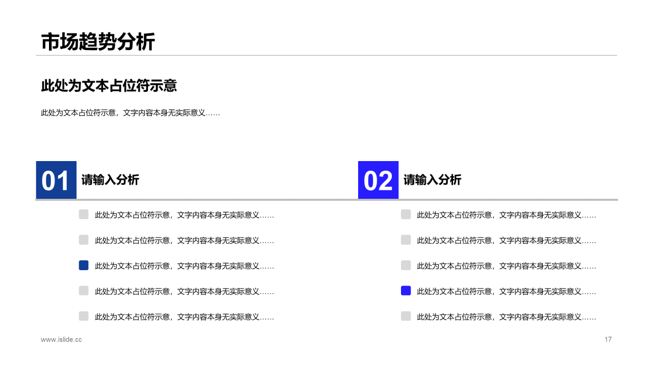Screen dimensions: 653x367
Task: Click the small description text under the subtitle
Action: click(130, 113)
